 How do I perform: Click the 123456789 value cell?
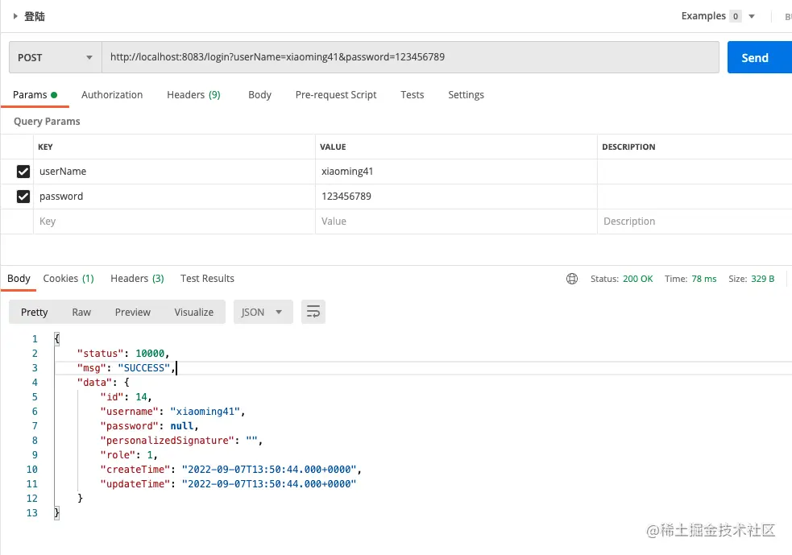click(456, 197)
